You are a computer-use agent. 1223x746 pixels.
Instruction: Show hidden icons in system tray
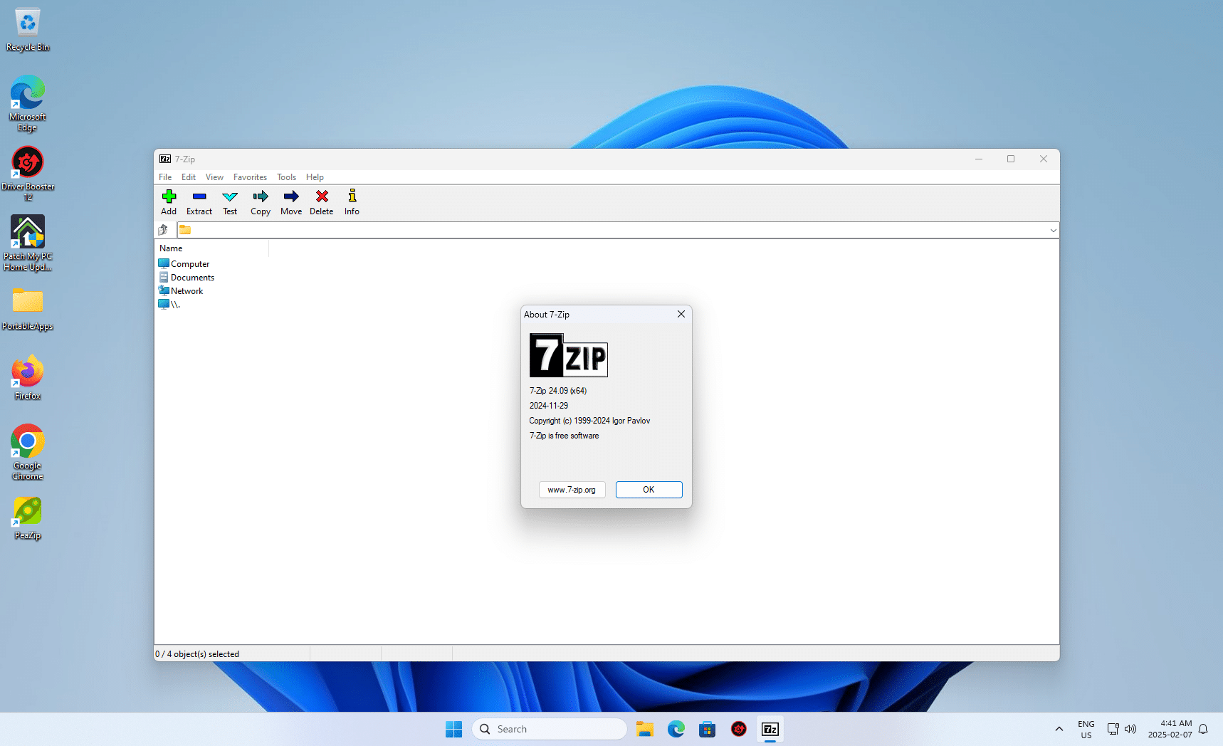point(1059,729)
